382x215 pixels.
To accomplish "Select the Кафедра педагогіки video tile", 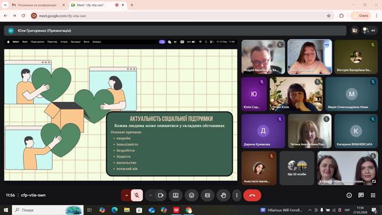I will [348, 168].
